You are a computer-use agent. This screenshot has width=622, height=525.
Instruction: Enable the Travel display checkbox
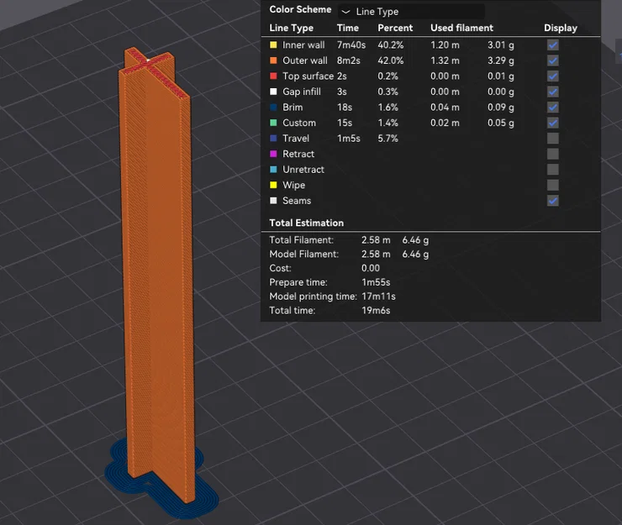point(552,138)
